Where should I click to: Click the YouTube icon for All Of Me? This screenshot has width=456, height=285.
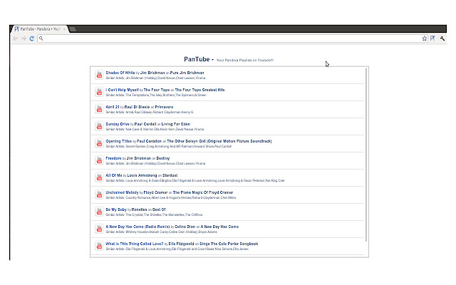pos(99,177)
